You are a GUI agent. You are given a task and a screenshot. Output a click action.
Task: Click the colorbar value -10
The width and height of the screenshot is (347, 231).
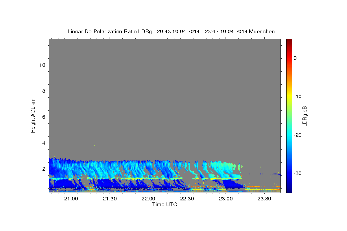(x=298, y=96)
